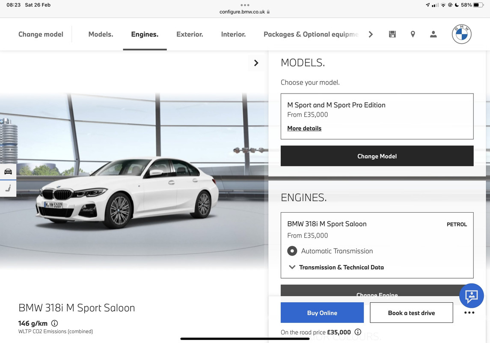Switch to exterior car view icon

coord(8,171)
